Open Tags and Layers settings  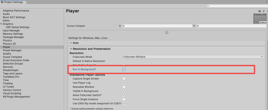coord(13,73)
